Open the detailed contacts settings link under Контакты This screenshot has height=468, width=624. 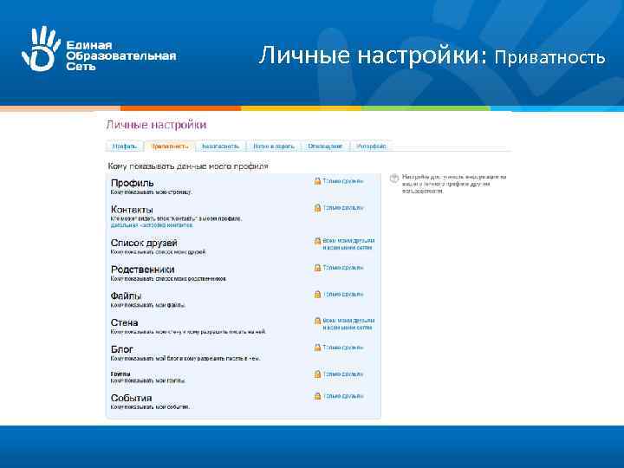coord(152,225)
